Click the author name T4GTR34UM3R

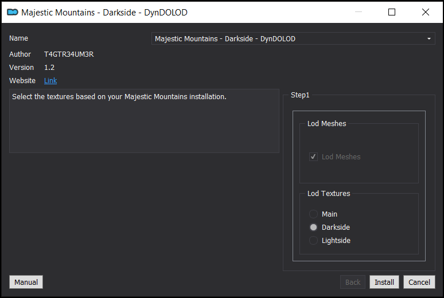[x=69, y=54]
